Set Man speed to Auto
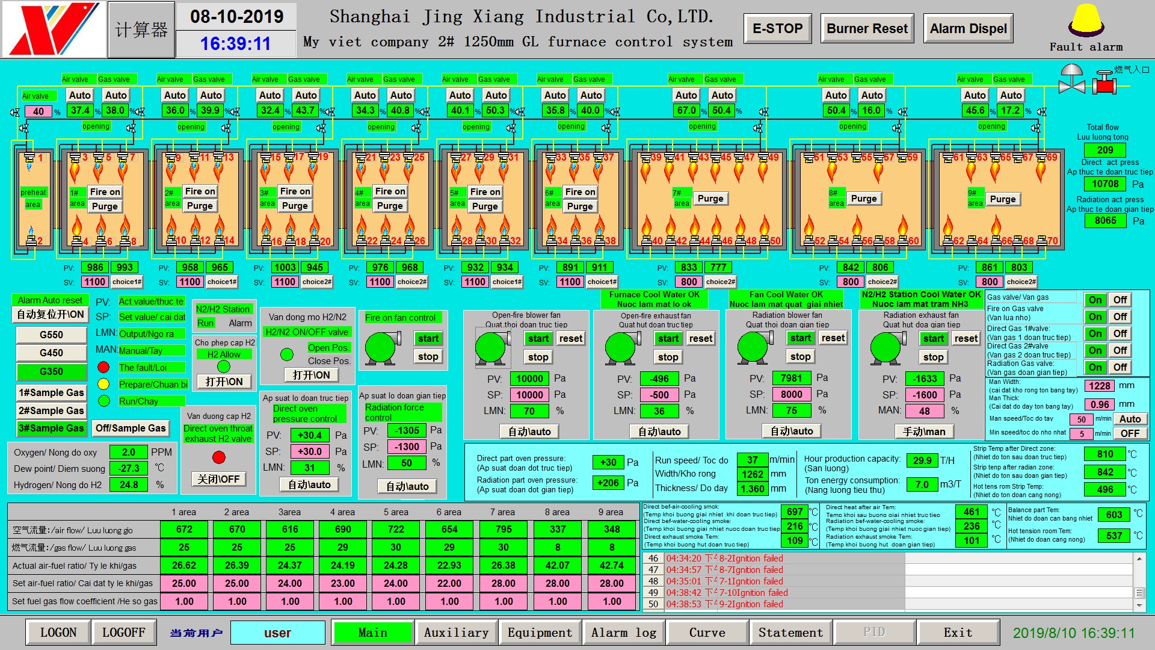This screenshot has width=1155, height=650. pos(1130,419)
